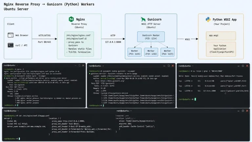The image size is (252, 142).
Task: Click 'Main PID: 1234 (gunicorn)' line
Action: (103, 83)
